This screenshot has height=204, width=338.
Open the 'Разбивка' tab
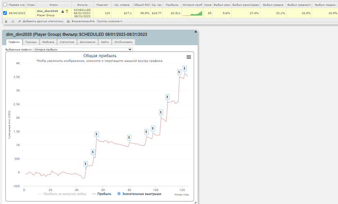tap(48, 42)
